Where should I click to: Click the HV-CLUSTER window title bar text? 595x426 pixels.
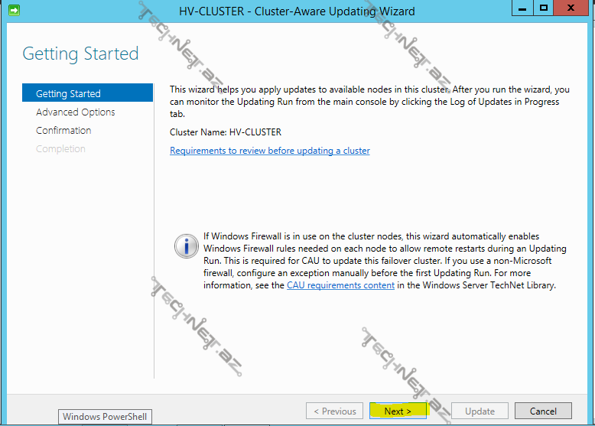[297, 11]
